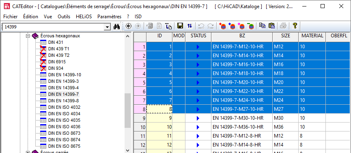Click the M36 size cell

coord(285,127)
